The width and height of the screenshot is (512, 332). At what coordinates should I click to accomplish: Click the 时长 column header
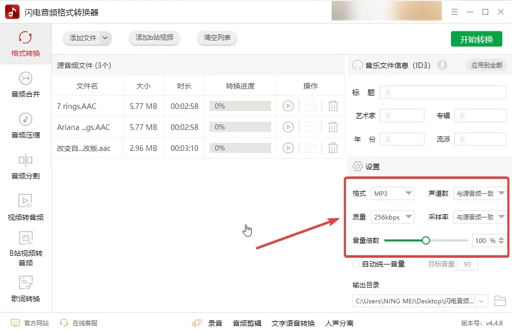pyautogui.click(x=184, y=86)
